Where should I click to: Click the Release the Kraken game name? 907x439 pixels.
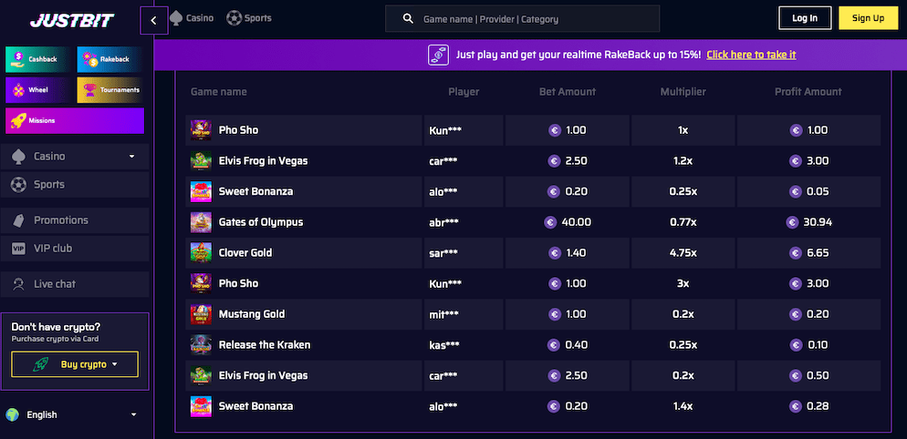pos(265,345)
